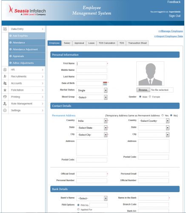Click the Personal Number input field
This screenshot has height=213, width=186.
pos(92,181)
